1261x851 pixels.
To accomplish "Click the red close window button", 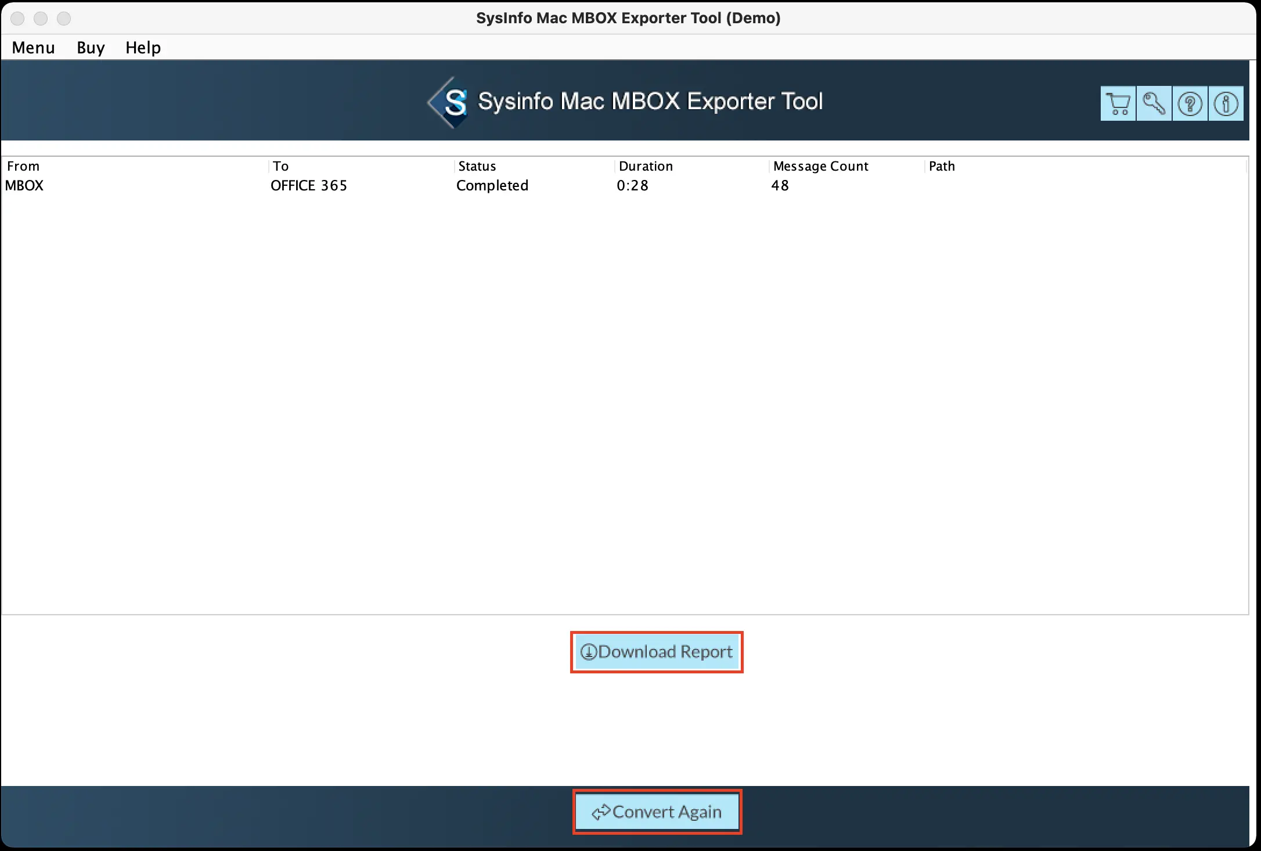I will click(17, 19).
